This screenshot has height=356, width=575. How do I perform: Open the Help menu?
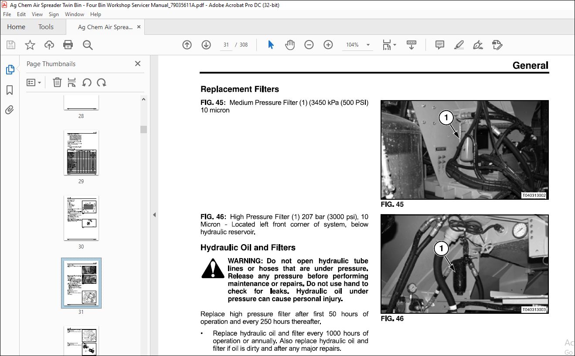(x=95, y=14)
